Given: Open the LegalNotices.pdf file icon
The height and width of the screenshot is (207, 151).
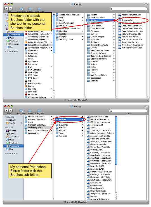Looking at the screenshot, I should coord(57,23).
